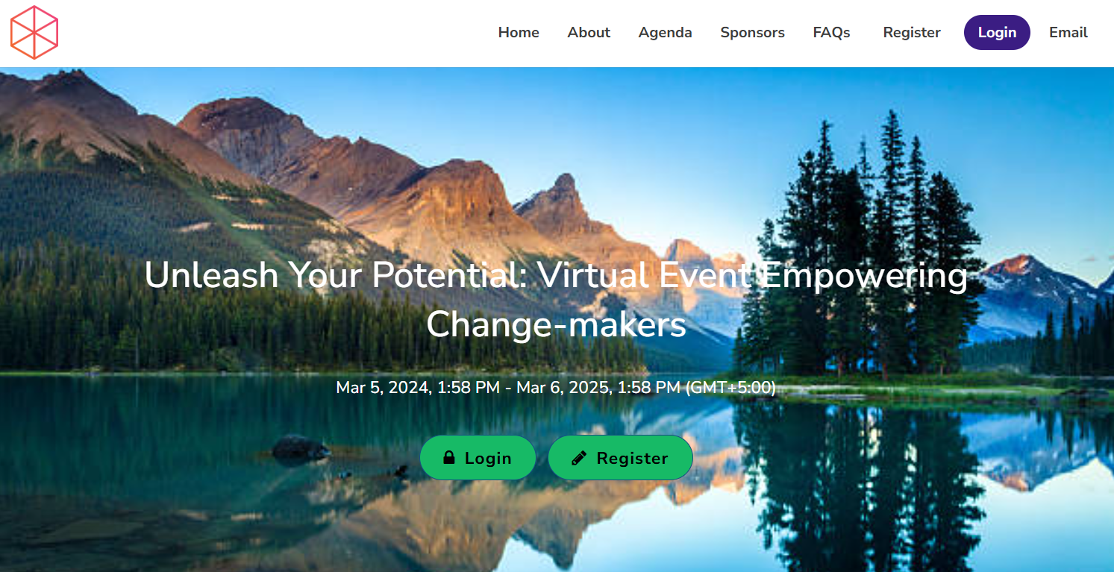Click the (GMT+5:00) timezone text
The image size is (1114, 572).
730,388
